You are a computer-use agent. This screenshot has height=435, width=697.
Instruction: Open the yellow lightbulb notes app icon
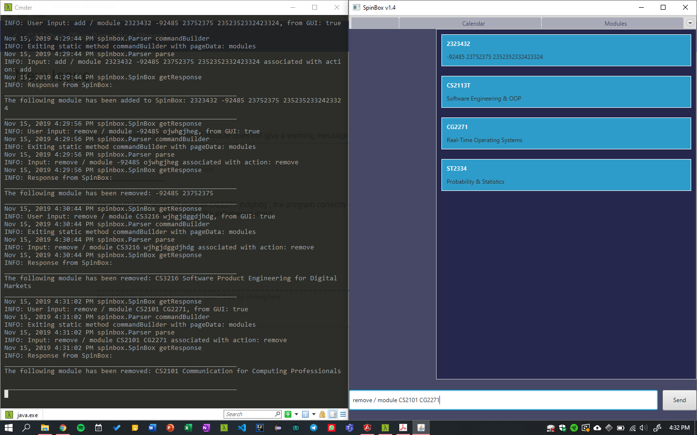(x=135, y=428)
